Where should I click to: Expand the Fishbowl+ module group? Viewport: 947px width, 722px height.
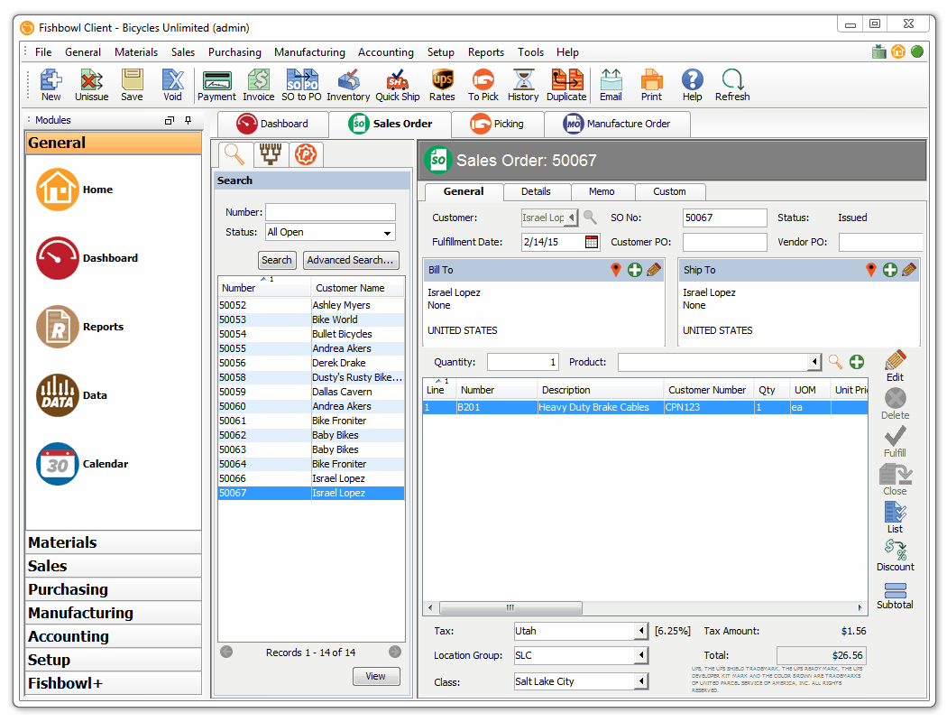tap(114, 683)
